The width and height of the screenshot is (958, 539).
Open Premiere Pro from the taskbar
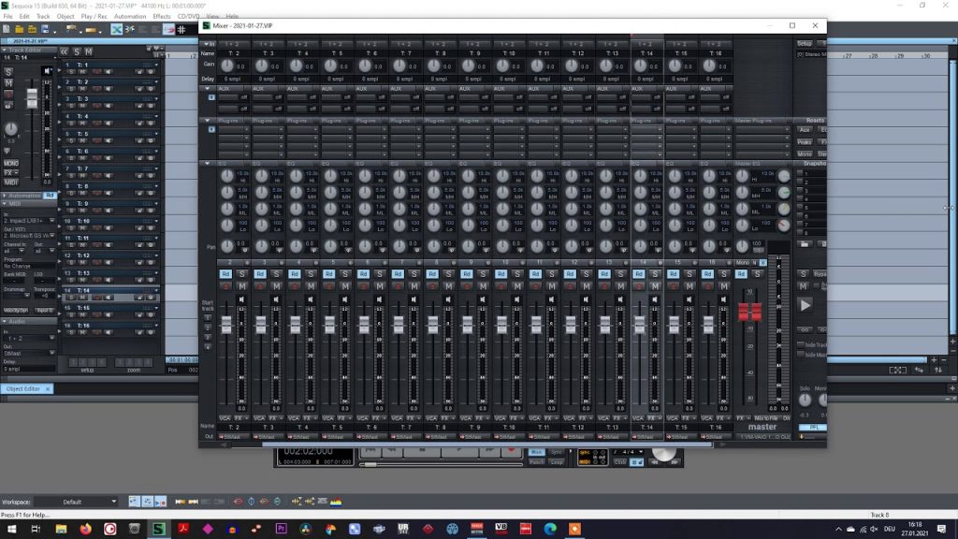point(281,529)
